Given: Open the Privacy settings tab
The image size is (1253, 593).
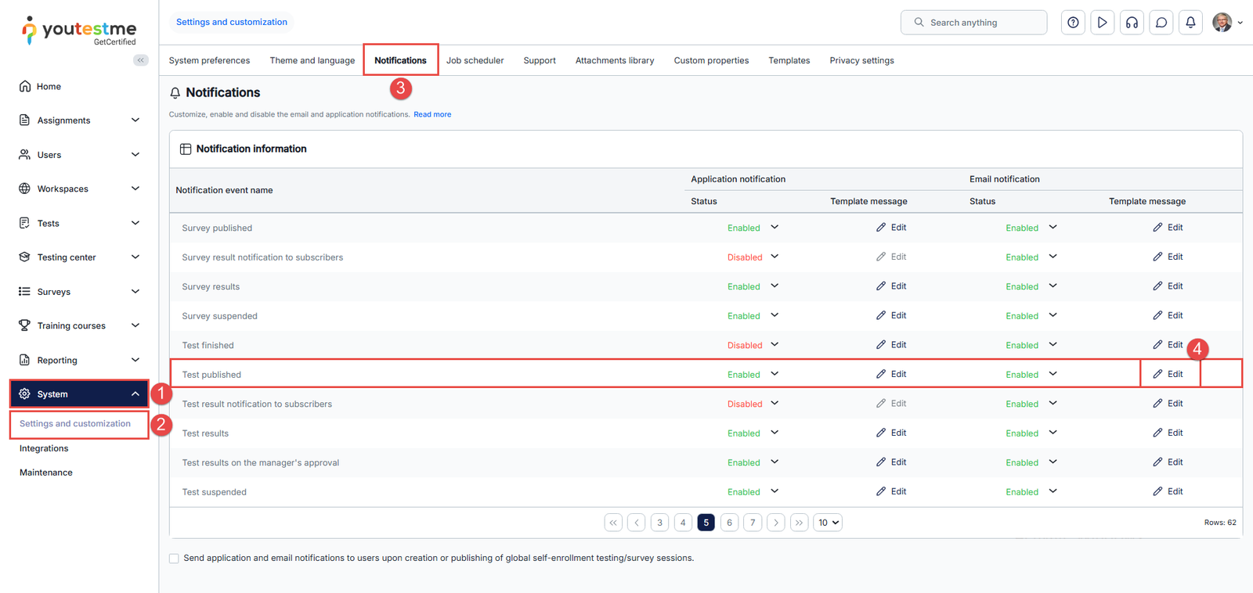Looking at the screenshot, I should coord(861,60).
